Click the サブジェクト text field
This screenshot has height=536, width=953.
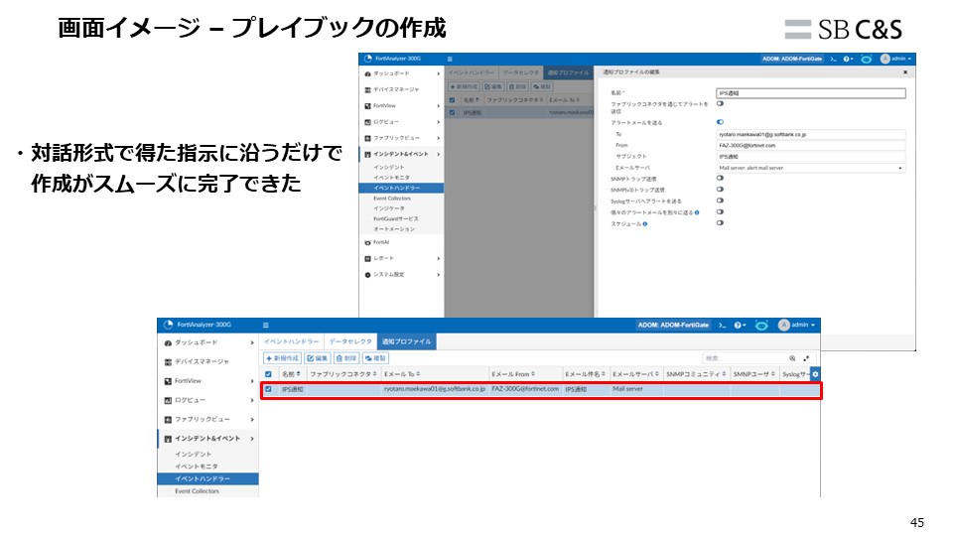(x=810, y=156)
